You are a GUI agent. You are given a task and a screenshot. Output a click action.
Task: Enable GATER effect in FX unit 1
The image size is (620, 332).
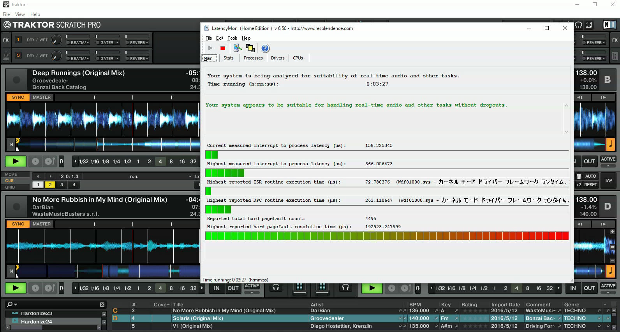coord(98,43)
